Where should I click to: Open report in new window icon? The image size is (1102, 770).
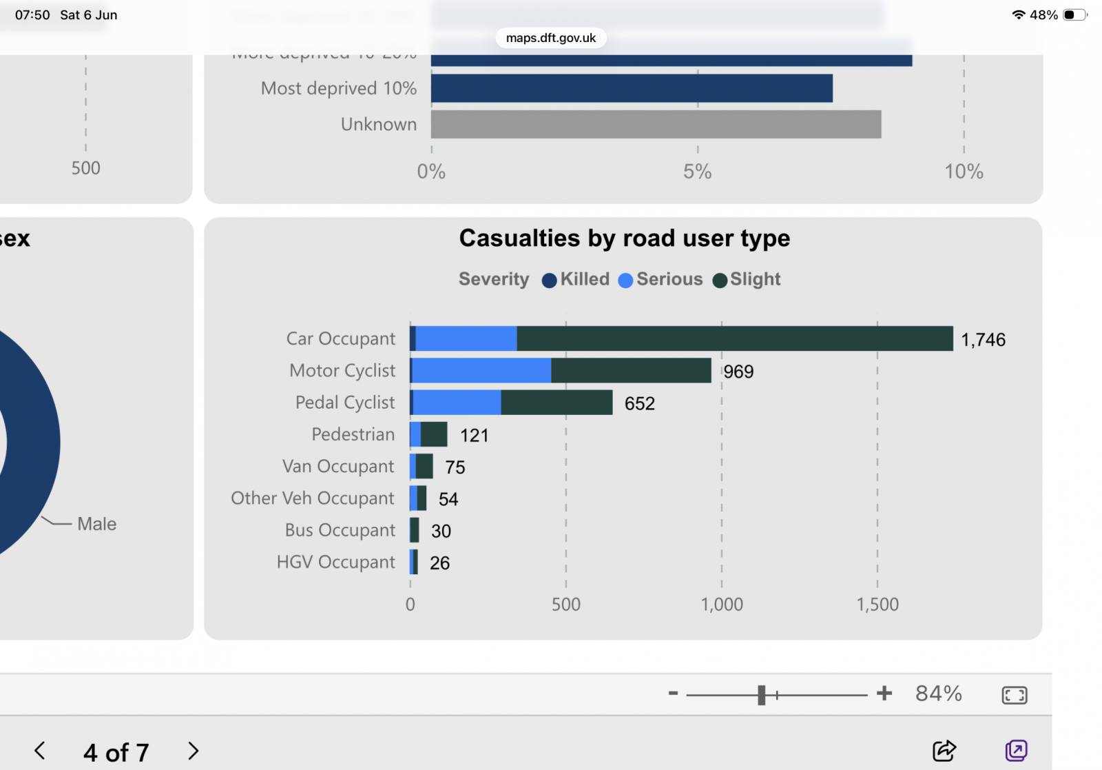(x=1016, y=750)
